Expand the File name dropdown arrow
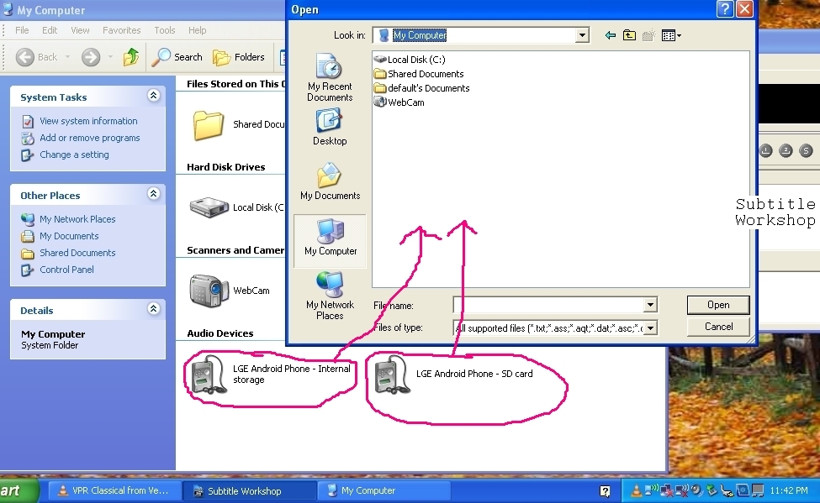The image size is (820, 503). tap(649, 305)
